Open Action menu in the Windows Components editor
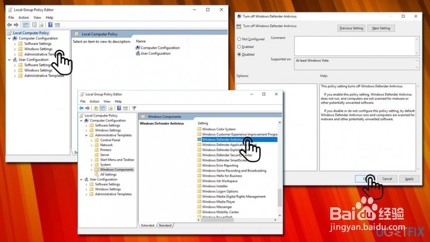Viewport: 430px width, 242px height. click(94, 101)
